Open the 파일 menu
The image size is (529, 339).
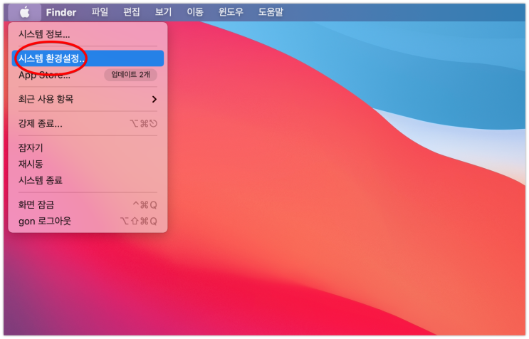pyautogui.click(x=100, y=12)
